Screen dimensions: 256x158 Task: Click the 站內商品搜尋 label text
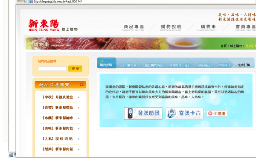tap(47, 61)
